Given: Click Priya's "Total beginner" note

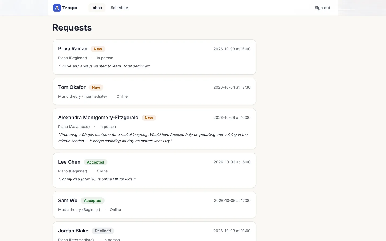Looking at the screenshot, I should 104,66.
